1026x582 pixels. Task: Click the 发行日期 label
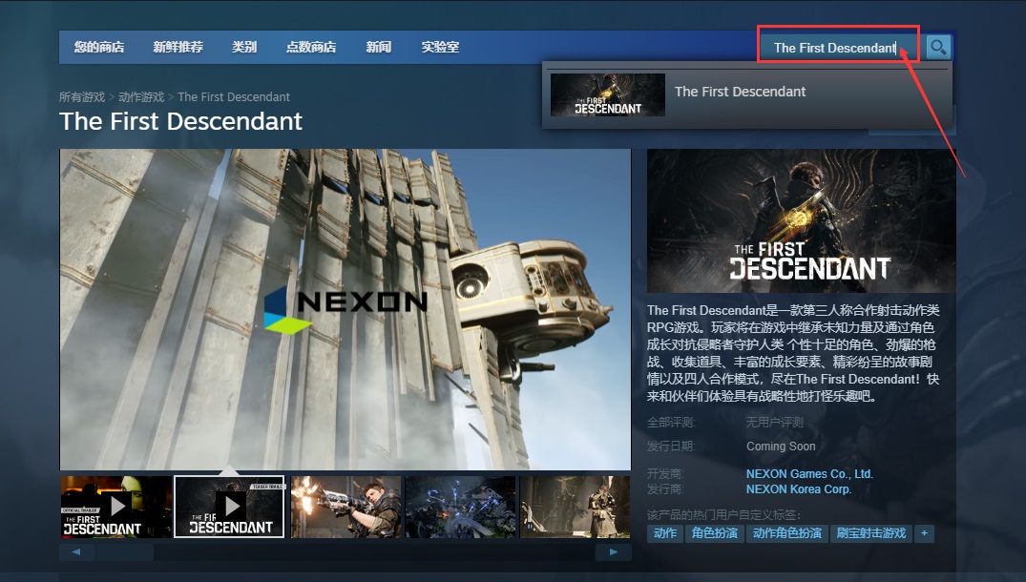671,446
